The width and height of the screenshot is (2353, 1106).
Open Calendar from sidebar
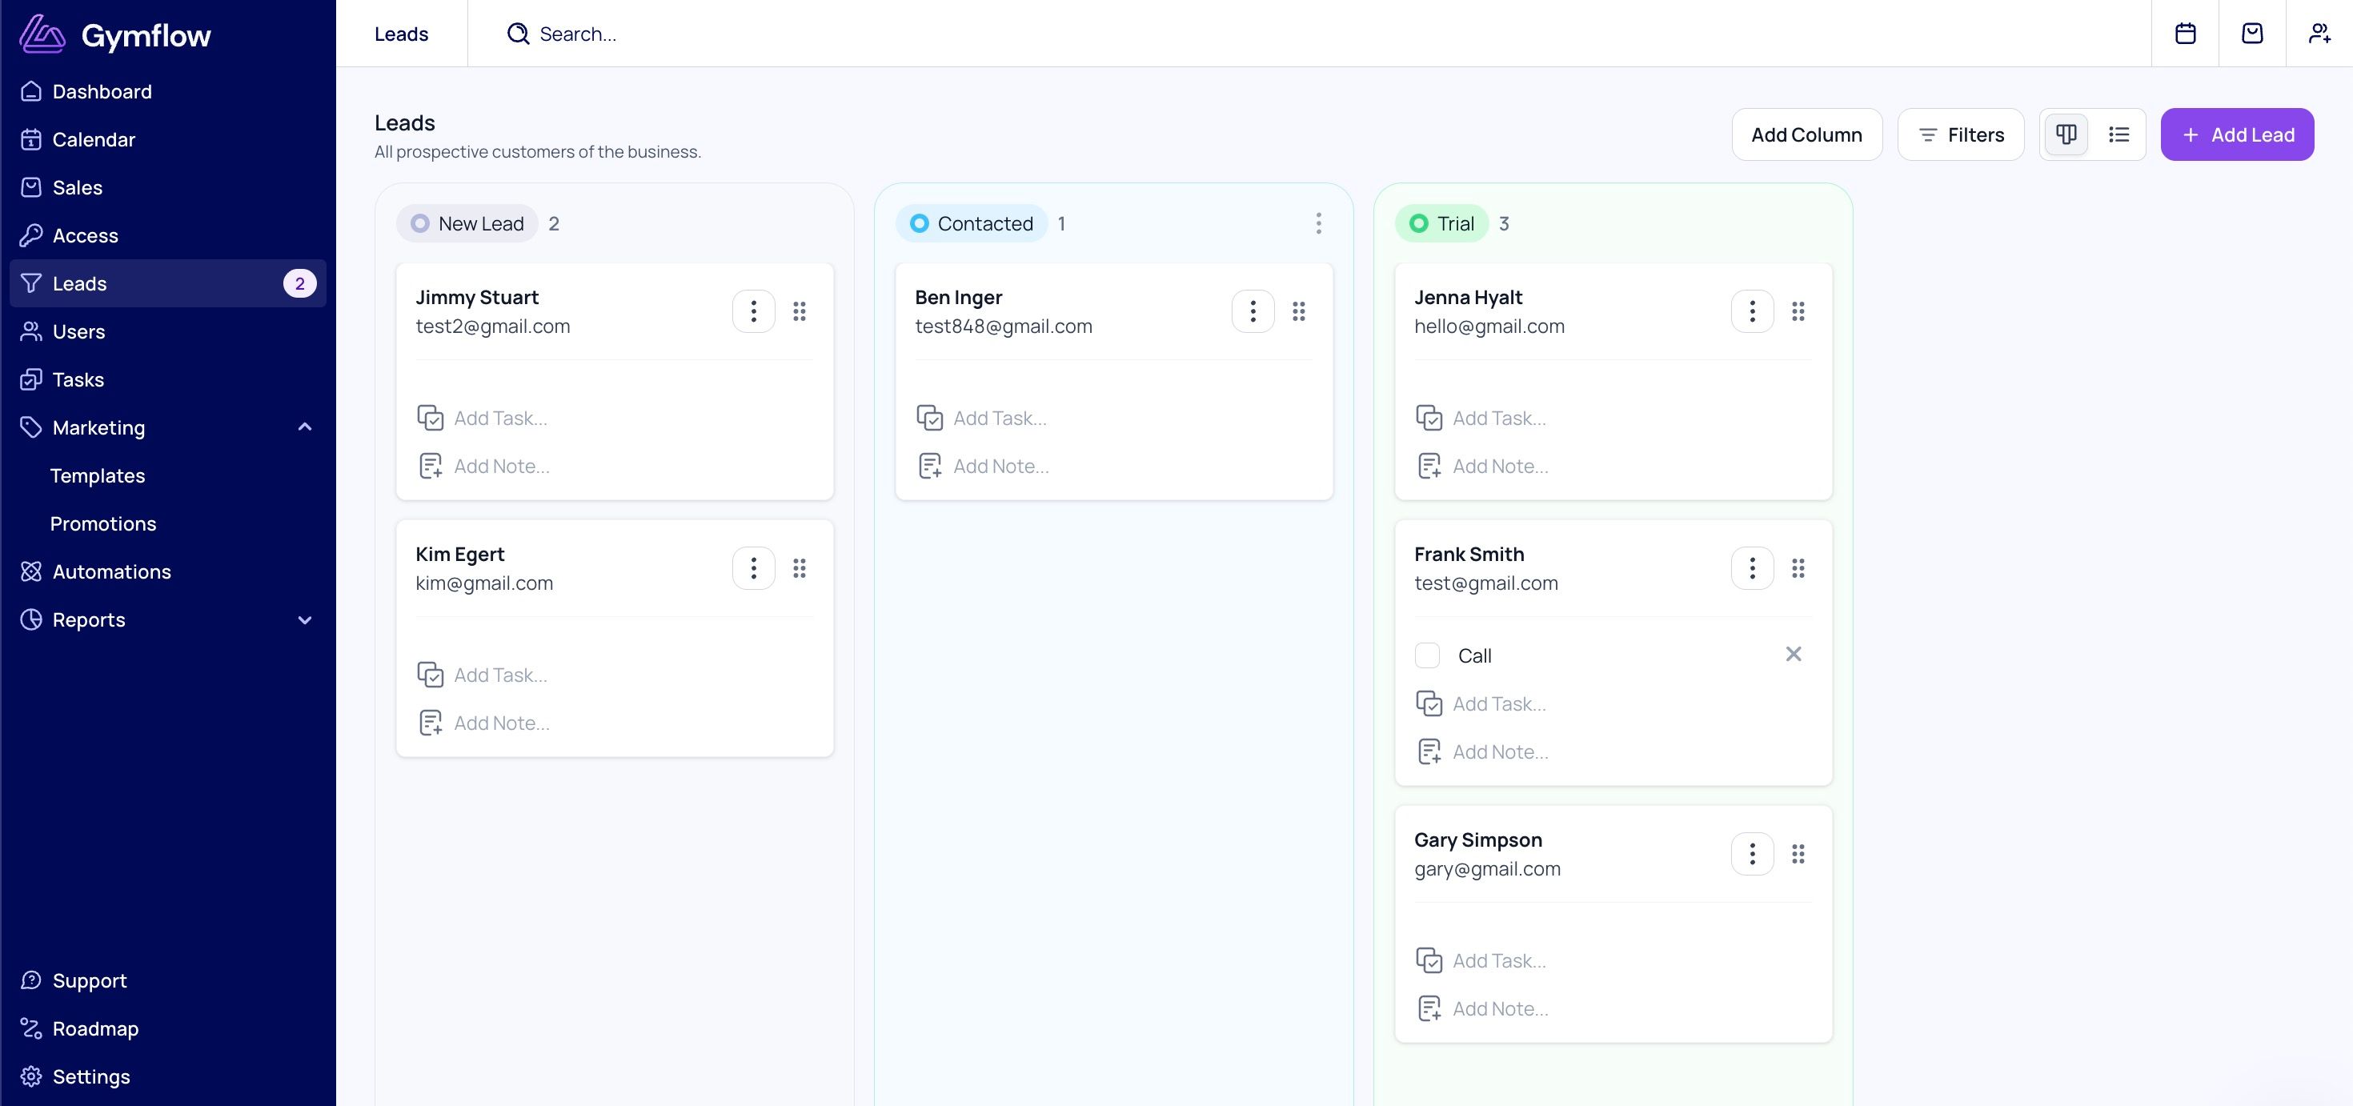168,138
